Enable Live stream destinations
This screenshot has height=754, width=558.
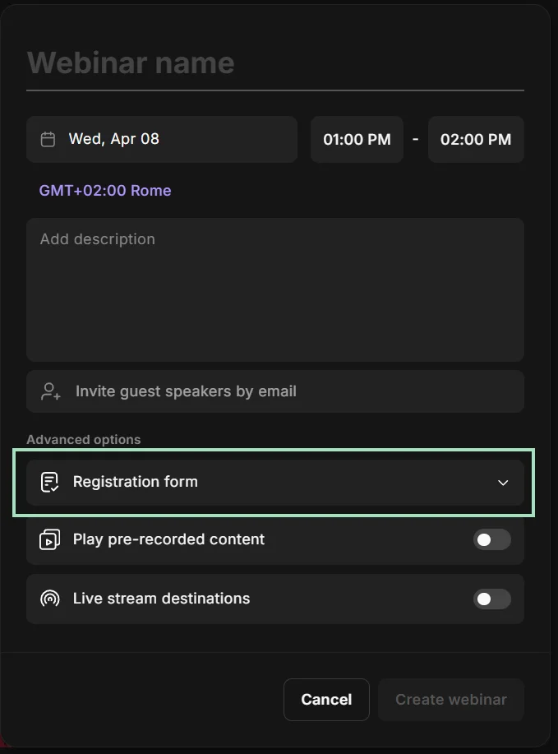tap(491, 599)
